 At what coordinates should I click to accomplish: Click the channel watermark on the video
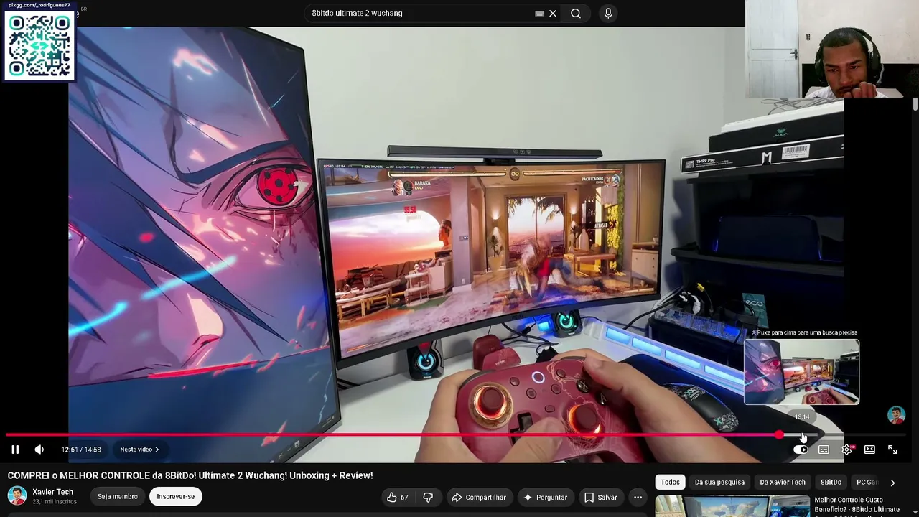[x=896, y=415]
